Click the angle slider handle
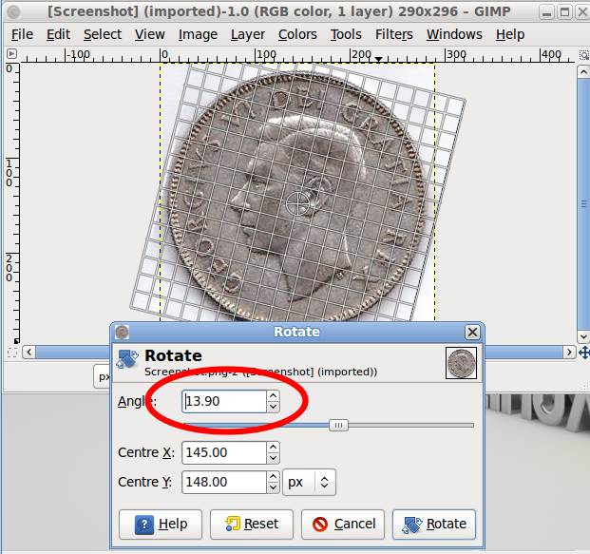The width and height of the screenshot is (590, 554). click(x=338, y=426)
